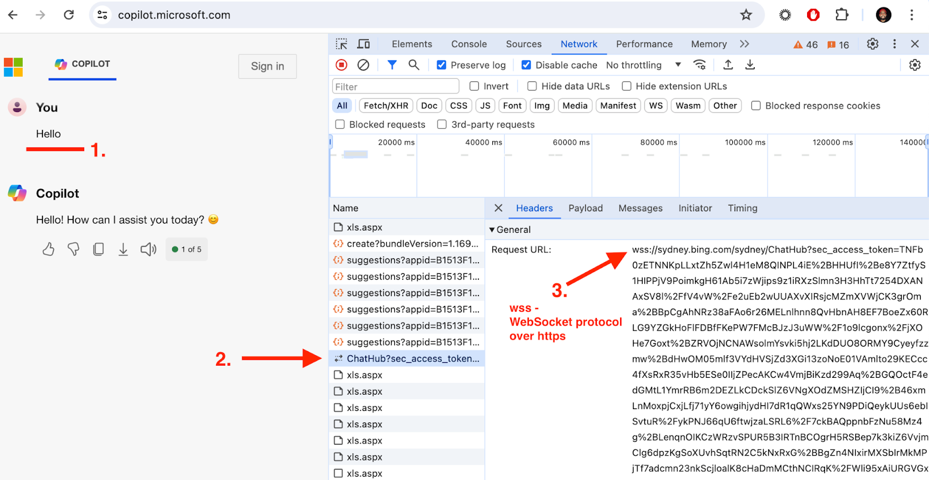Open the Sources tab
The height and width of the screenshot is (480, 929).
tap(524, 44)
